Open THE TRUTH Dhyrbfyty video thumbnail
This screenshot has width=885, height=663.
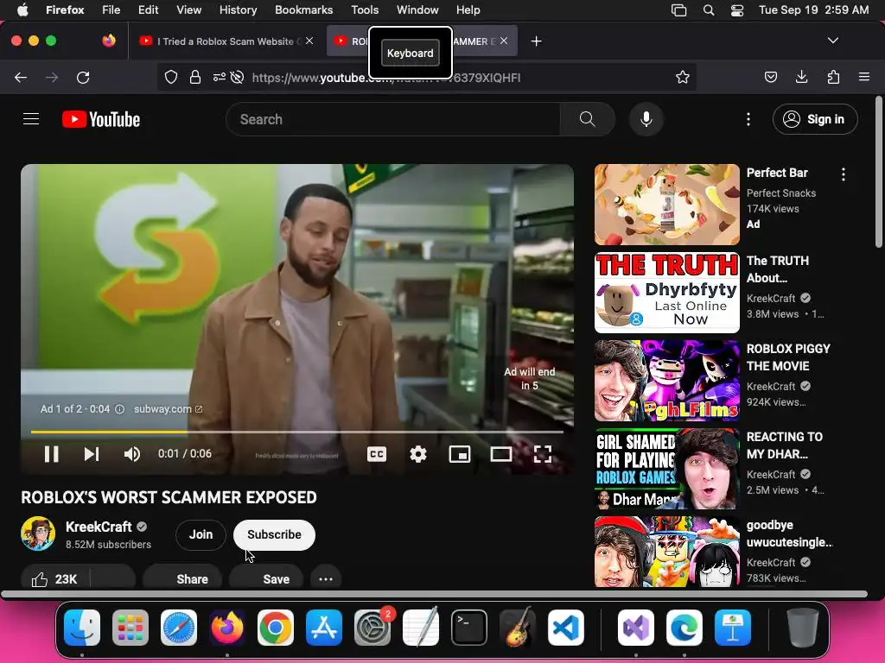pyautogui.click(x=667, y=293)
